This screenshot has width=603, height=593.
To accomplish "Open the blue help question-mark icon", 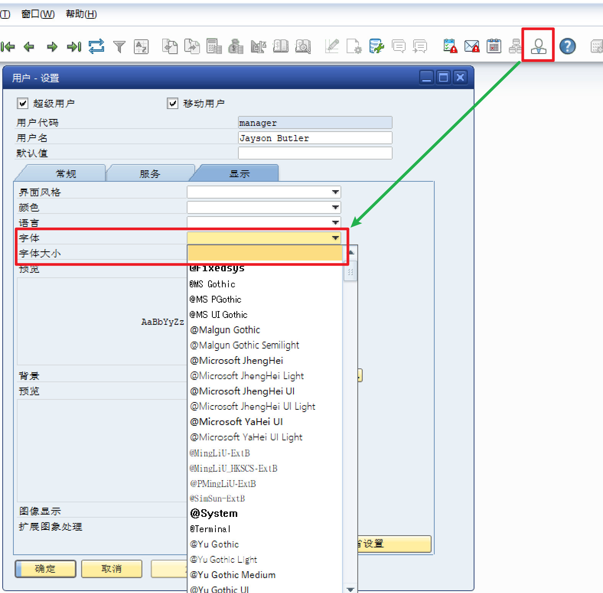I will 567,46.
